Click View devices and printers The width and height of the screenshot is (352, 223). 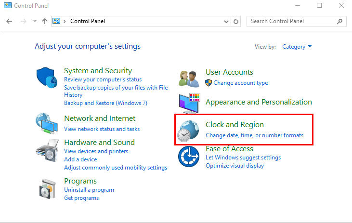96,151
